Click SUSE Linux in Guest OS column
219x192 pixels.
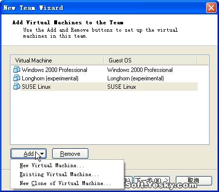[x=122, y=87]
